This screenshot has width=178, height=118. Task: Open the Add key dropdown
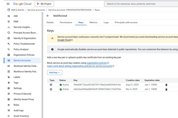pos(54,72)
